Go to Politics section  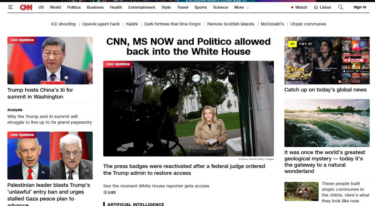point(74,7)
